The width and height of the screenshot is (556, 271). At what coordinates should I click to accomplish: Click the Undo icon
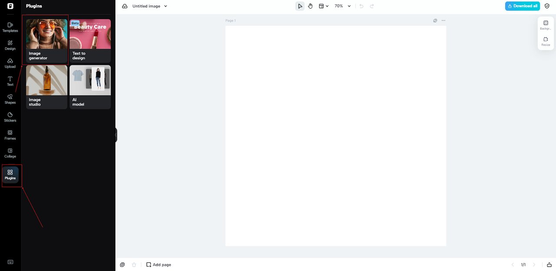point(361,6)
